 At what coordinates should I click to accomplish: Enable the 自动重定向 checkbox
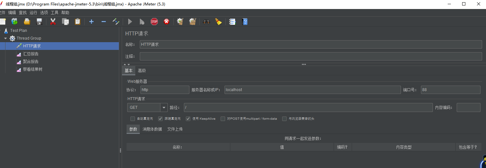click(133, 119)
